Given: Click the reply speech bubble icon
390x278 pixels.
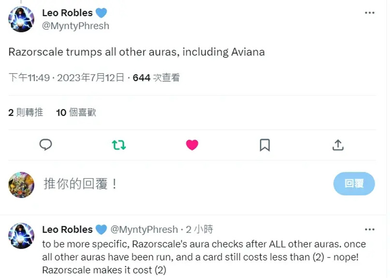Looking at the screenshot, I should pos(46,144).
